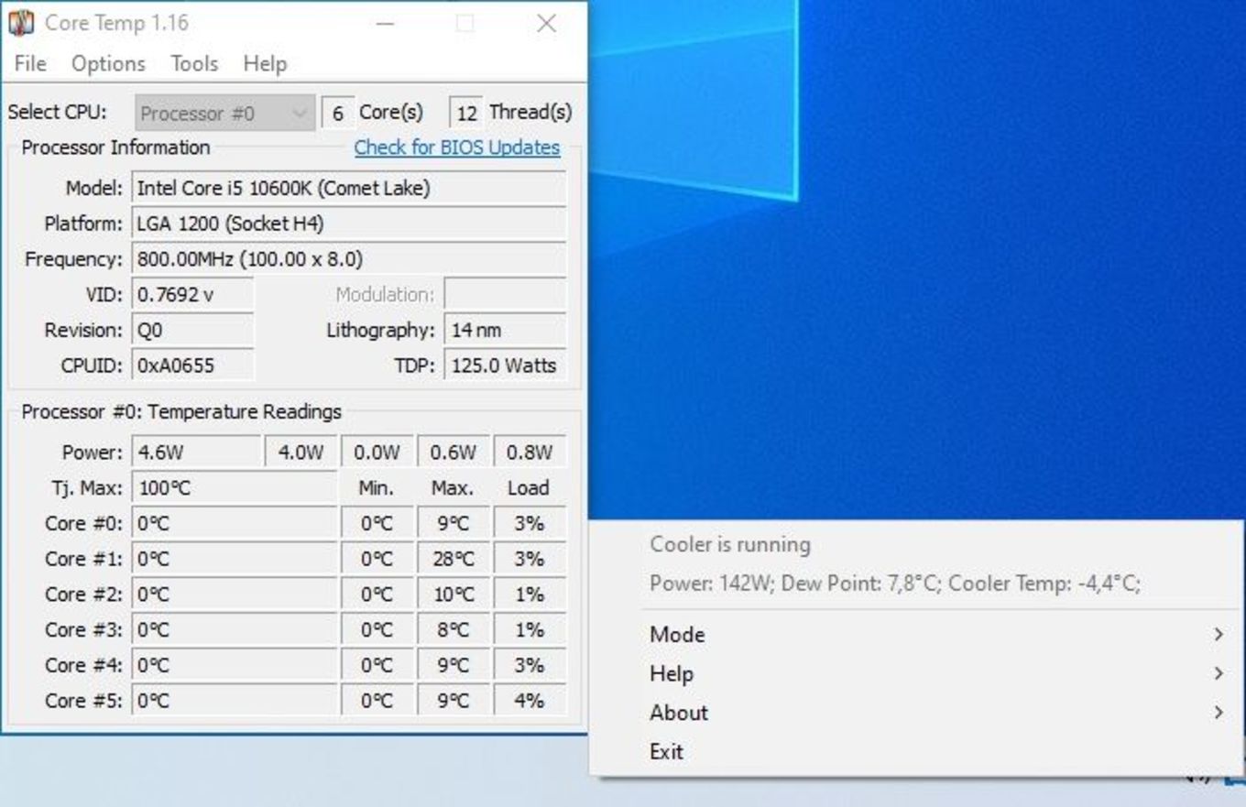Click the Power value 4.6W
The height and width of the screenshot is (807, 1246).
[197, 453]
